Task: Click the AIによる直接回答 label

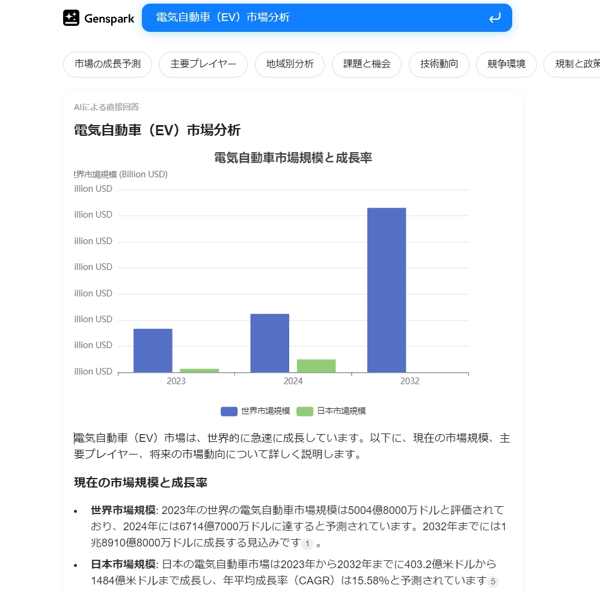Action: [x=106, y=107]
